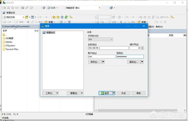Click the remote panel scrollbar right arrow
This screenshot has height=121, width=188.
pos(185,110)
